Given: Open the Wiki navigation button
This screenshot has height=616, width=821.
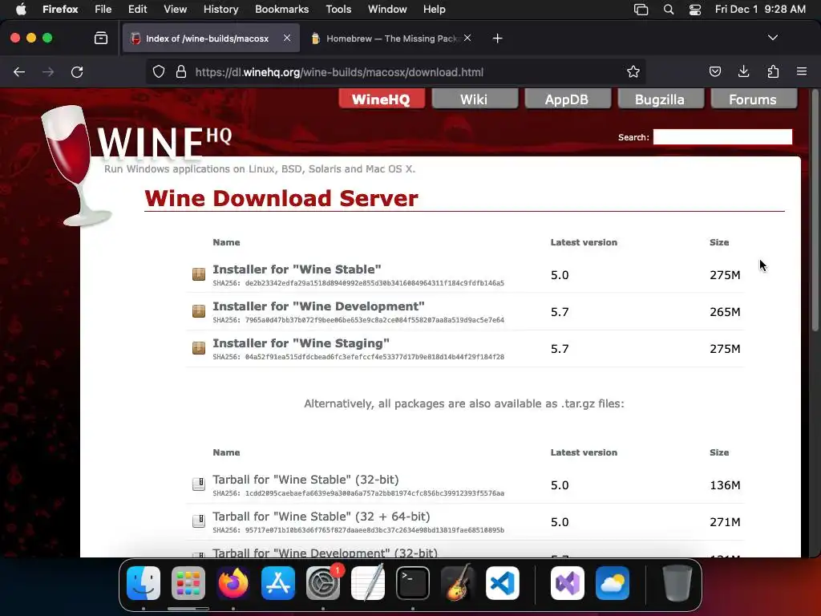Looking at the screenshot, I should [474, 99].
